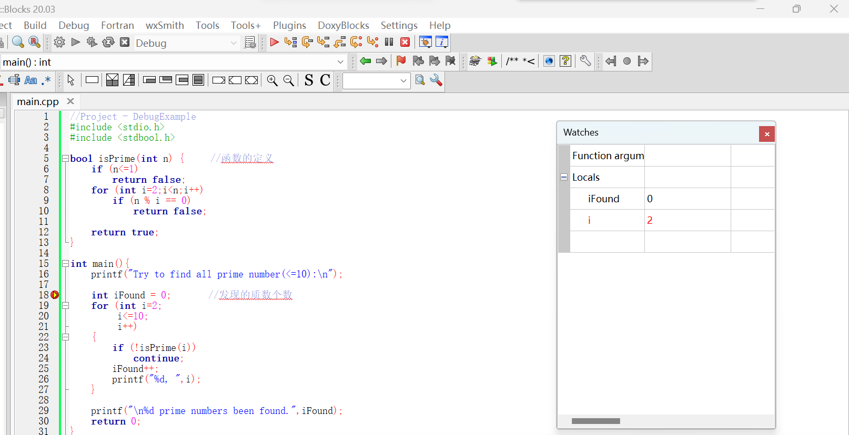Click the jump to last-edit left arrow icon
This screenshot has height=435, width=849.
[x=610, y=61]
